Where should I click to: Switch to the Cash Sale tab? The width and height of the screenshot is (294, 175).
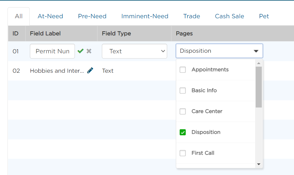(230, 16)
